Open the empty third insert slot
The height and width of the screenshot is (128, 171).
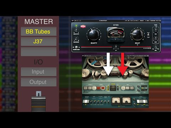38,52
